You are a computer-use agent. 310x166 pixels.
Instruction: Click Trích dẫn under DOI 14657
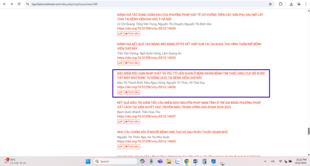(x=132, y=122)
